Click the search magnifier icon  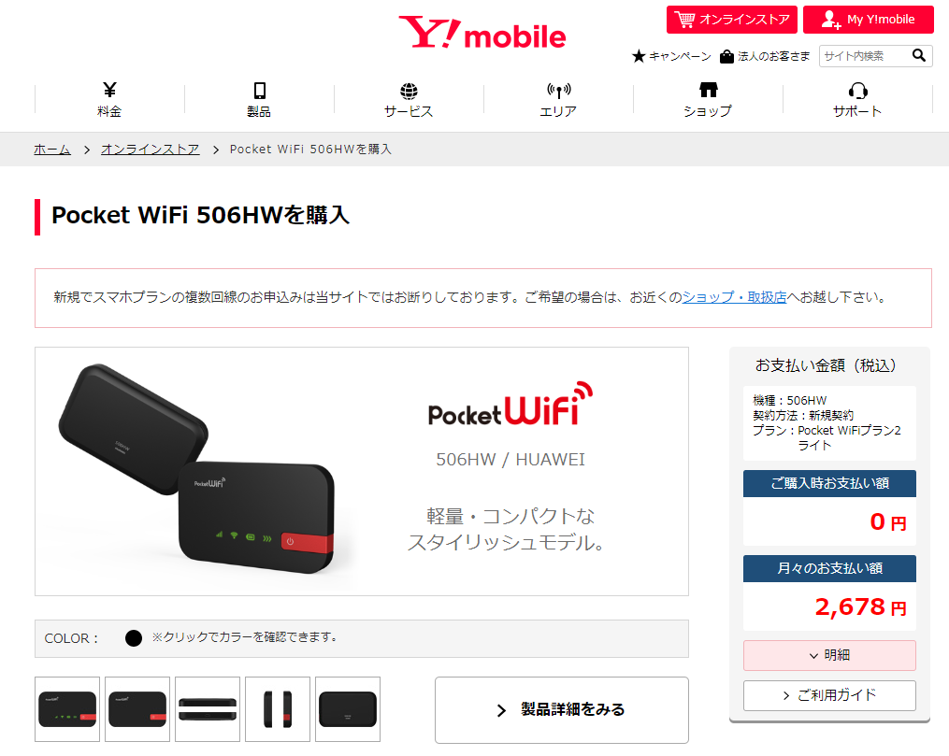click(919, 56)
